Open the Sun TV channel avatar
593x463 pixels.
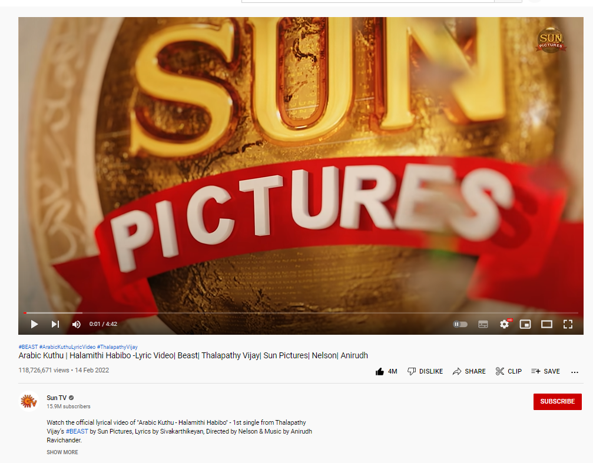pyautogui.click(x=28, y=401)
